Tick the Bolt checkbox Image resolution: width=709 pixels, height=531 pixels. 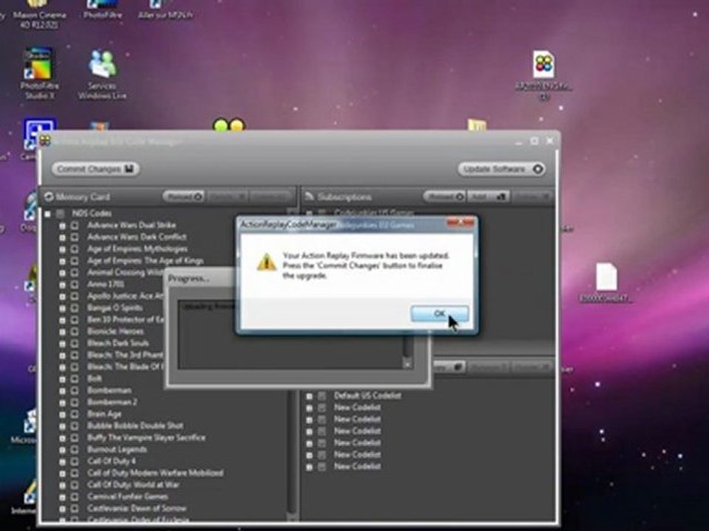click(x=75, y=379)
